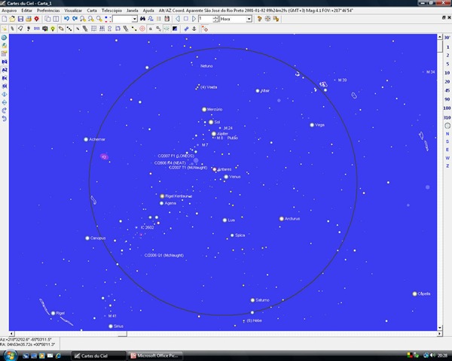Reset to current time with the square button
Image resolution: width=452 pixels, height=361 pixels.
click(186, 19)
